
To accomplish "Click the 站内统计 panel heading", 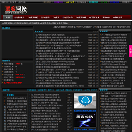I will click(x=6, y=60).
